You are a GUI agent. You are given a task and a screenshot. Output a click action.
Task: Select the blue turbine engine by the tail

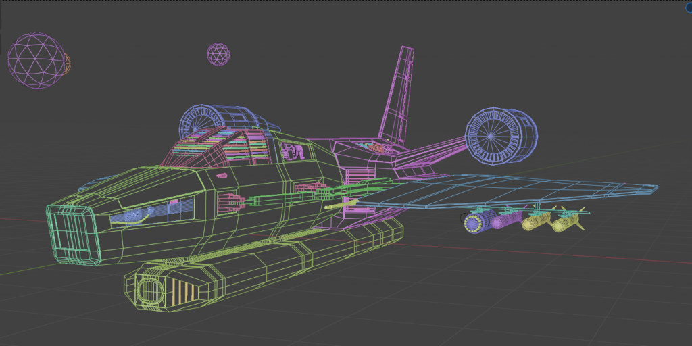499,136
